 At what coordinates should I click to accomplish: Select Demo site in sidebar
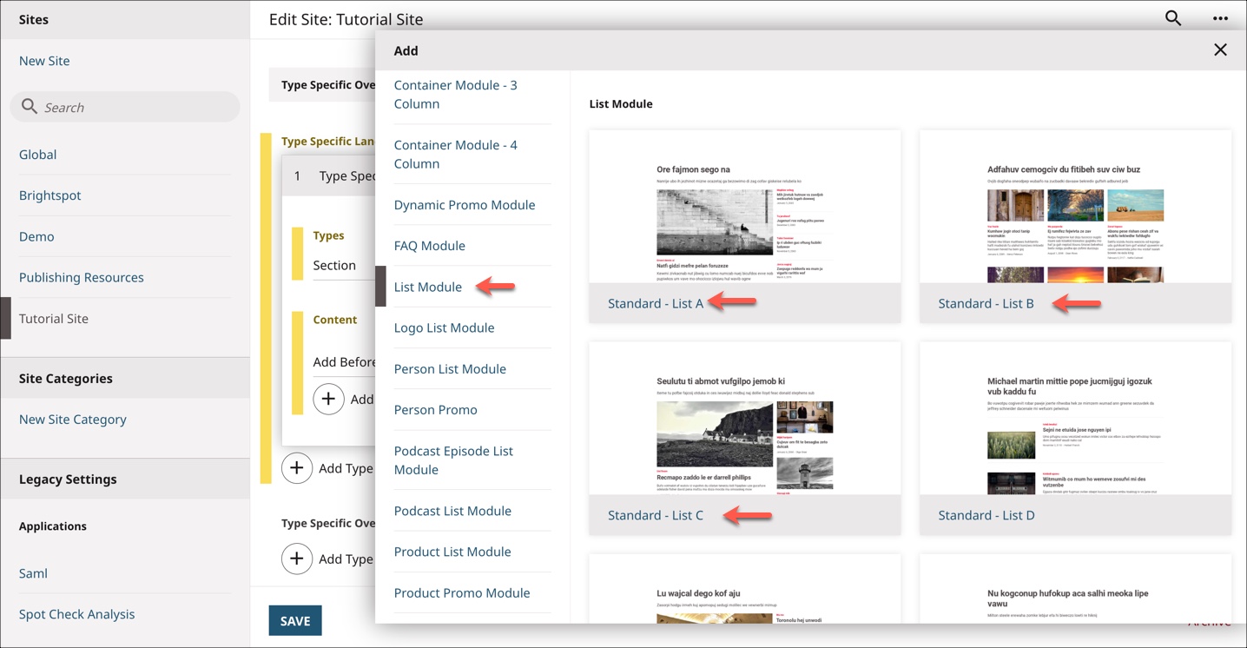pos(36,236)
